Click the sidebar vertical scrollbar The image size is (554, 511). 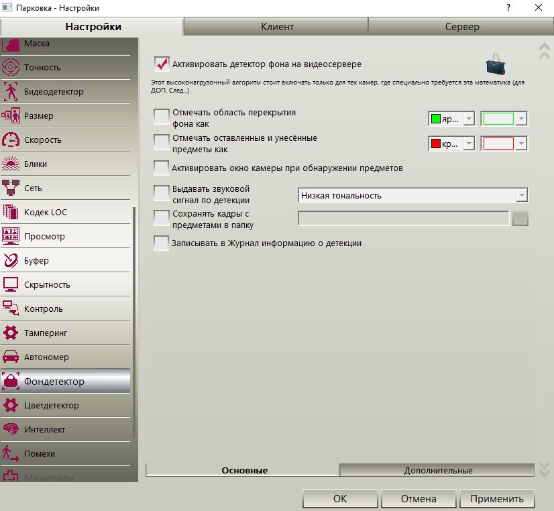(134, 322)
